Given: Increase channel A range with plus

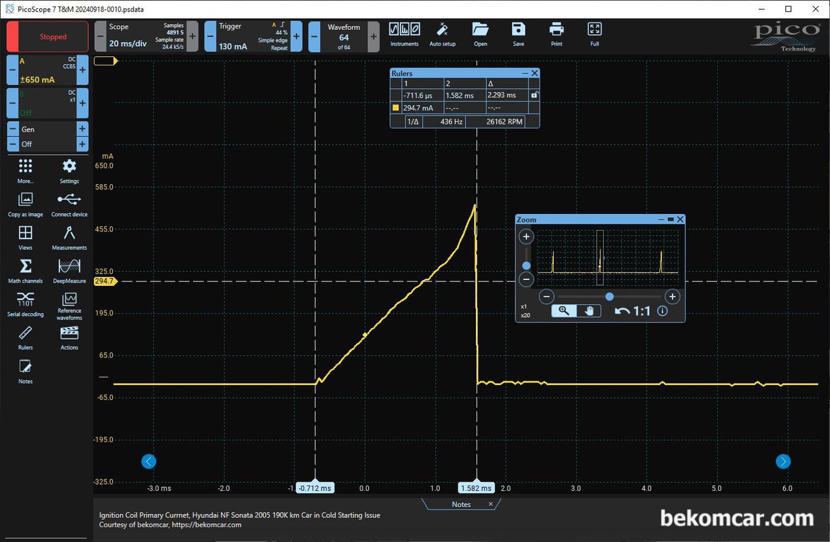Looking at the screenshot, I should click(82, 69).
